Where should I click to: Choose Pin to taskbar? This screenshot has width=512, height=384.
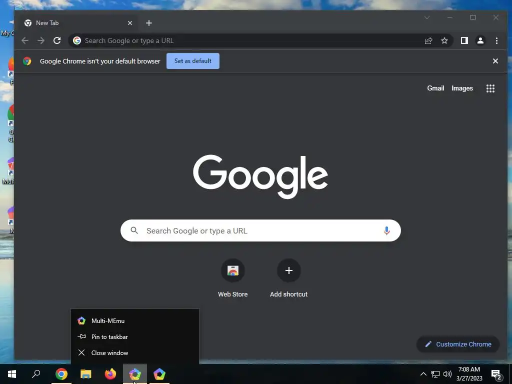coord(135,336)
